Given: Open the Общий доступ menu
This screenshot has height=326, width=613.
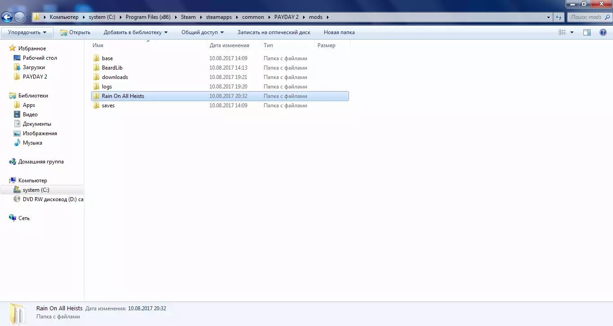Looking at the screenshot, I should tap(203, 32).
